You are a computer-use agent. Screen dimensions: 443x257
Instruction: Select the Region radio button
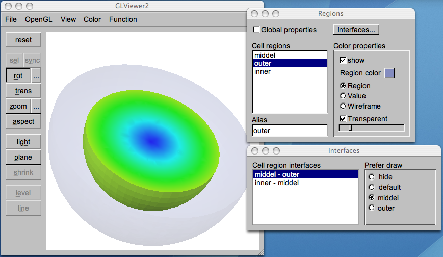point(343,86)
